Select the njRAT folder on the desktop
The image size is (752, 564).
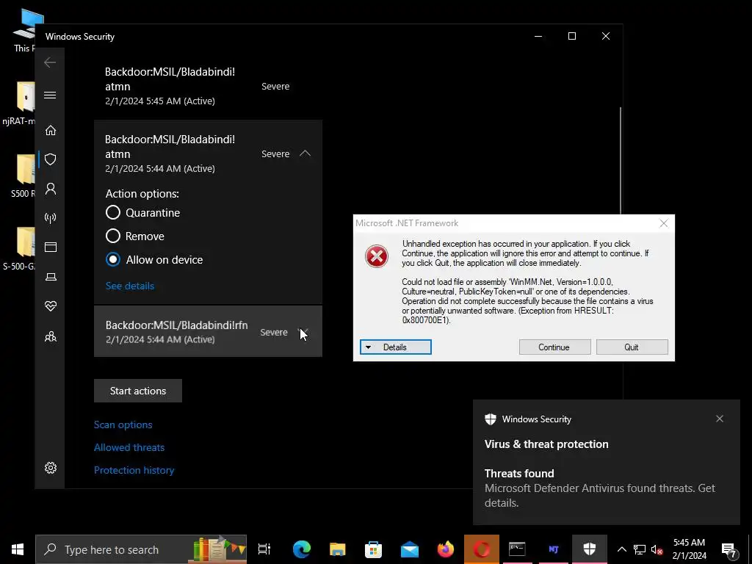pyautogui.click(x=18, y=103)
